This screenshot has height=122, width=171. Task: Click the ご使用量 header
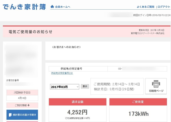[138, 102]
